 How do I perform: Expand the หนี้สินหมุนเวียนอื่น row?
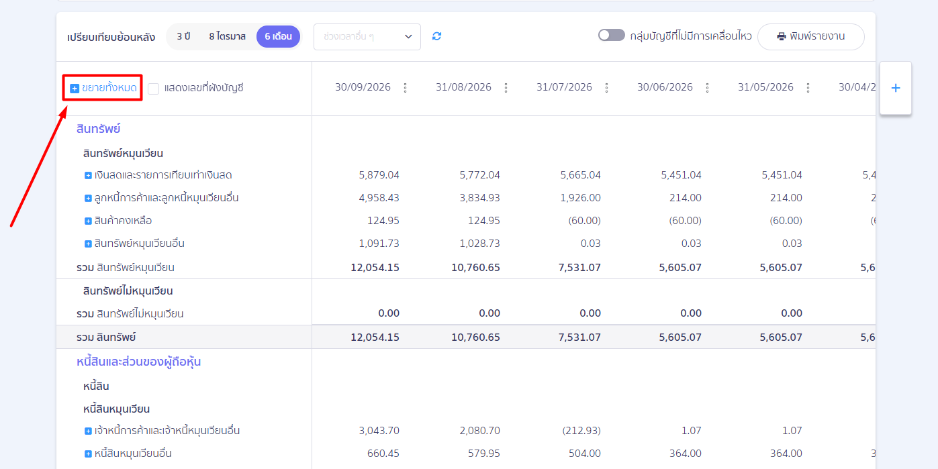point(88,454)
